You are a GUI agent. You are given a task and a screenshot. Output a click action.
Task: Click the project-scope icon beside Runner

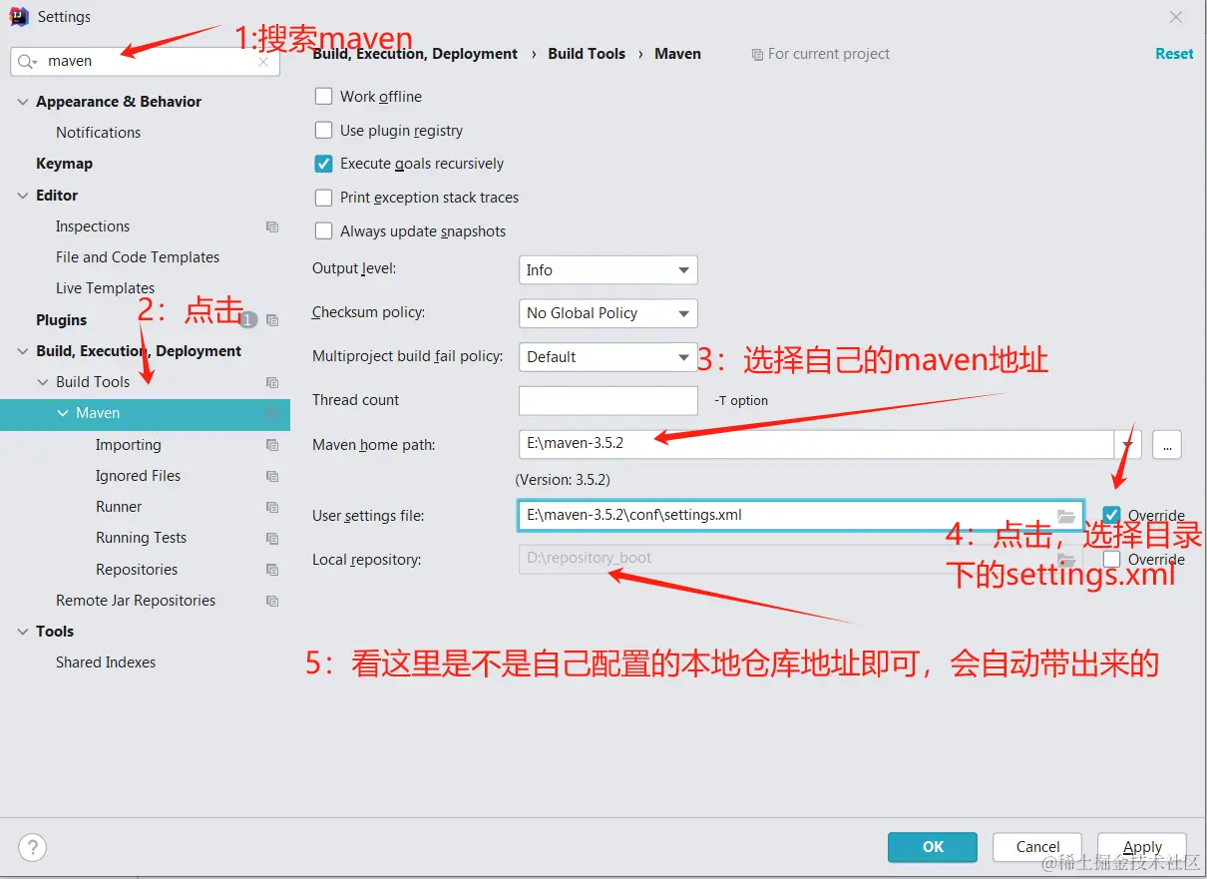coord(272,507)
